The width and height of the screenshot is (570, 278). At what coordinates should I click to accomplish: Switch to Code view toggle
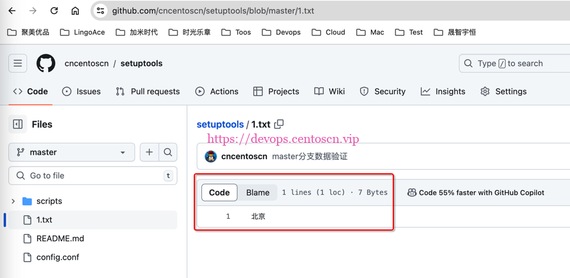tap(220, 193)
